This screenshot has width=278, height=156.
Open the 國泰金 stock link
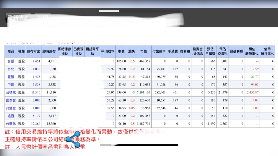tap(11, 100)
